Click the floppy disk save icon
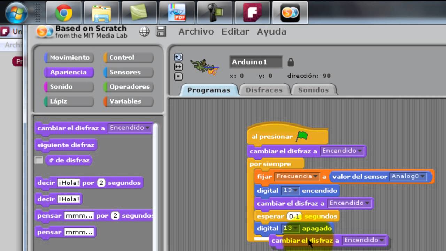Image resolution: width=446 pixels, height=251 pixels. click(161, 32)
